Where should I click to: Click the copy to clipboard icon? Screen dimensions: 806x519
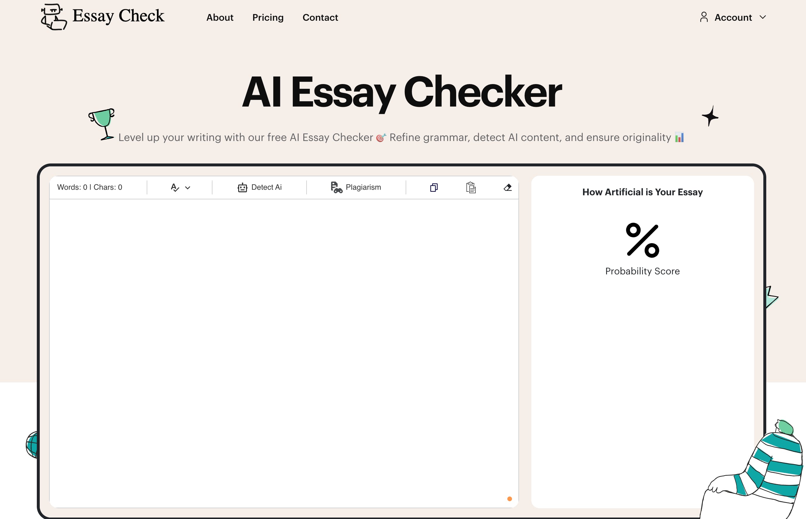[x=434, y=187]
